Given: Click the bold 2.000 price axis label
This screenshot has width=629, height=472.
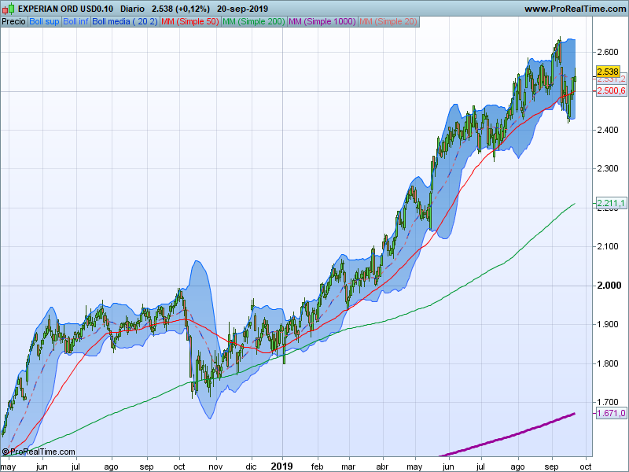Looking at the screenshot, I should [609, 286].
